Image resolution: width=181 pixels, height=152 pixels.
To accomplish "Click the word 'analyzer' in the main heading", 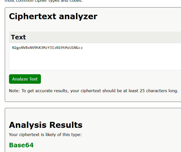I will click(x=78, y=16).
